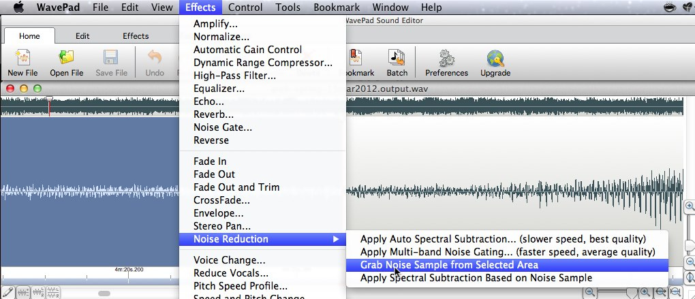Open the Window menu
Image resolution: width=695 pixels, height=299 pixels.
[390, 7]
